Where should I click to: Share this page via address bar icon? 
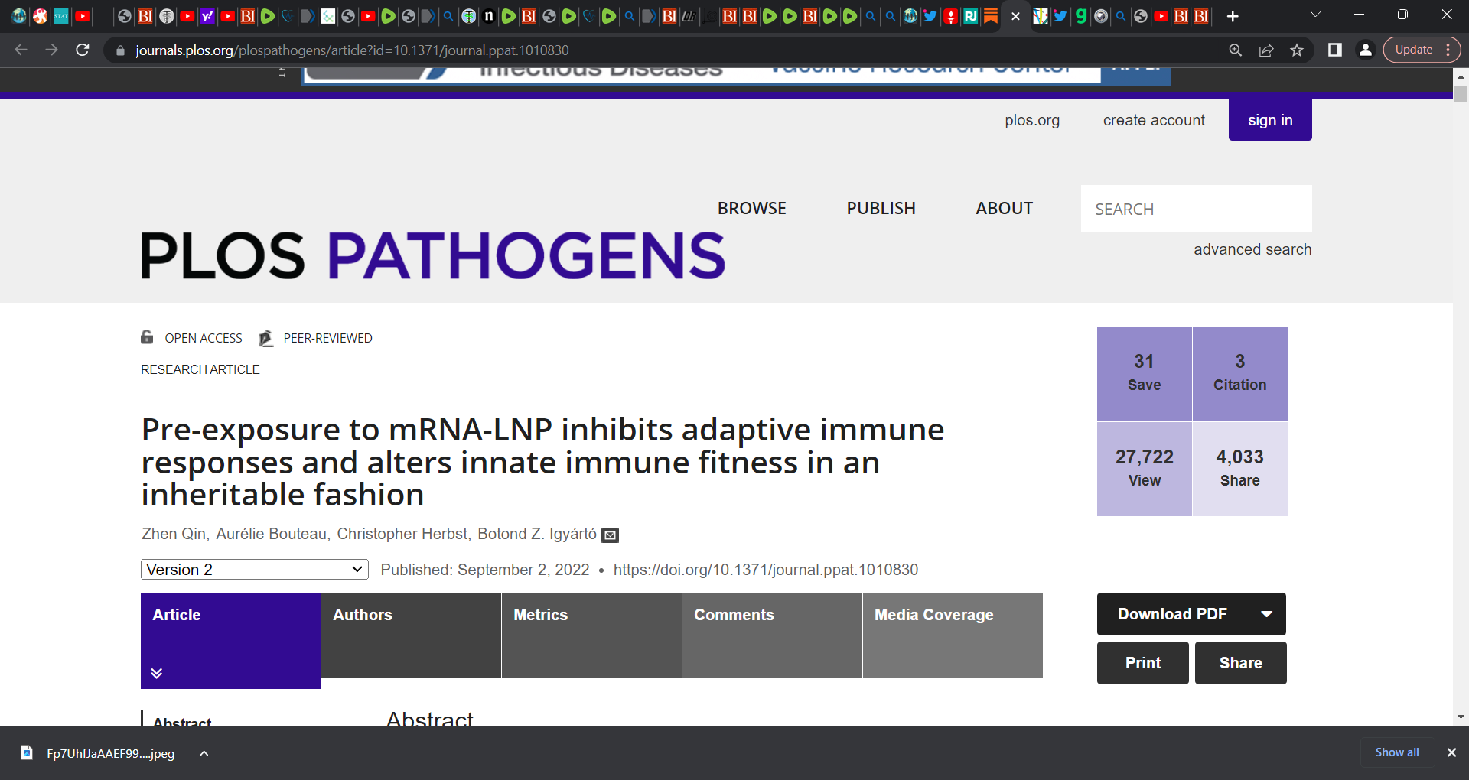[1266, 50]
